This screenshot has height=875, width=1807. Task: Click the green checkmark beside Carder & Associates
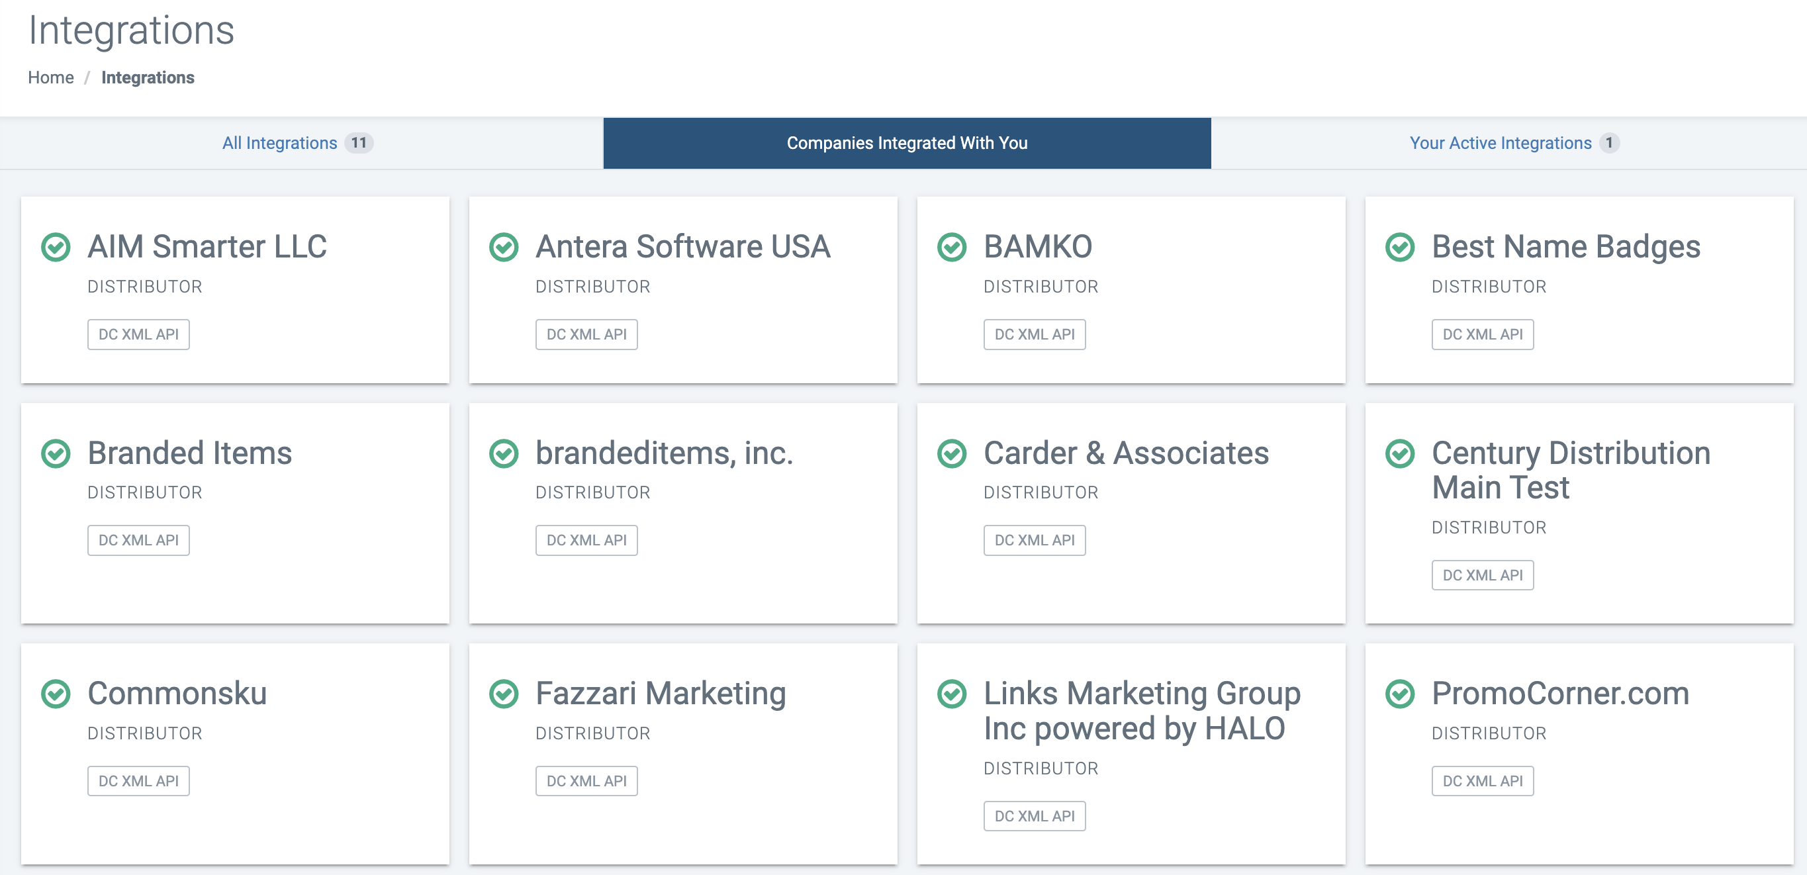pos(952,453)
